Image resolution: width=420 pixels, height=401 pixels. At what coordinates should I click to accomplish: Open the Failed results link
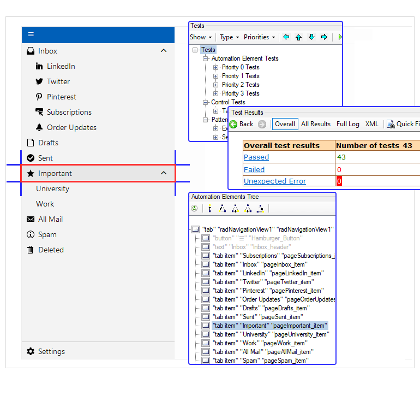point(254,169)
